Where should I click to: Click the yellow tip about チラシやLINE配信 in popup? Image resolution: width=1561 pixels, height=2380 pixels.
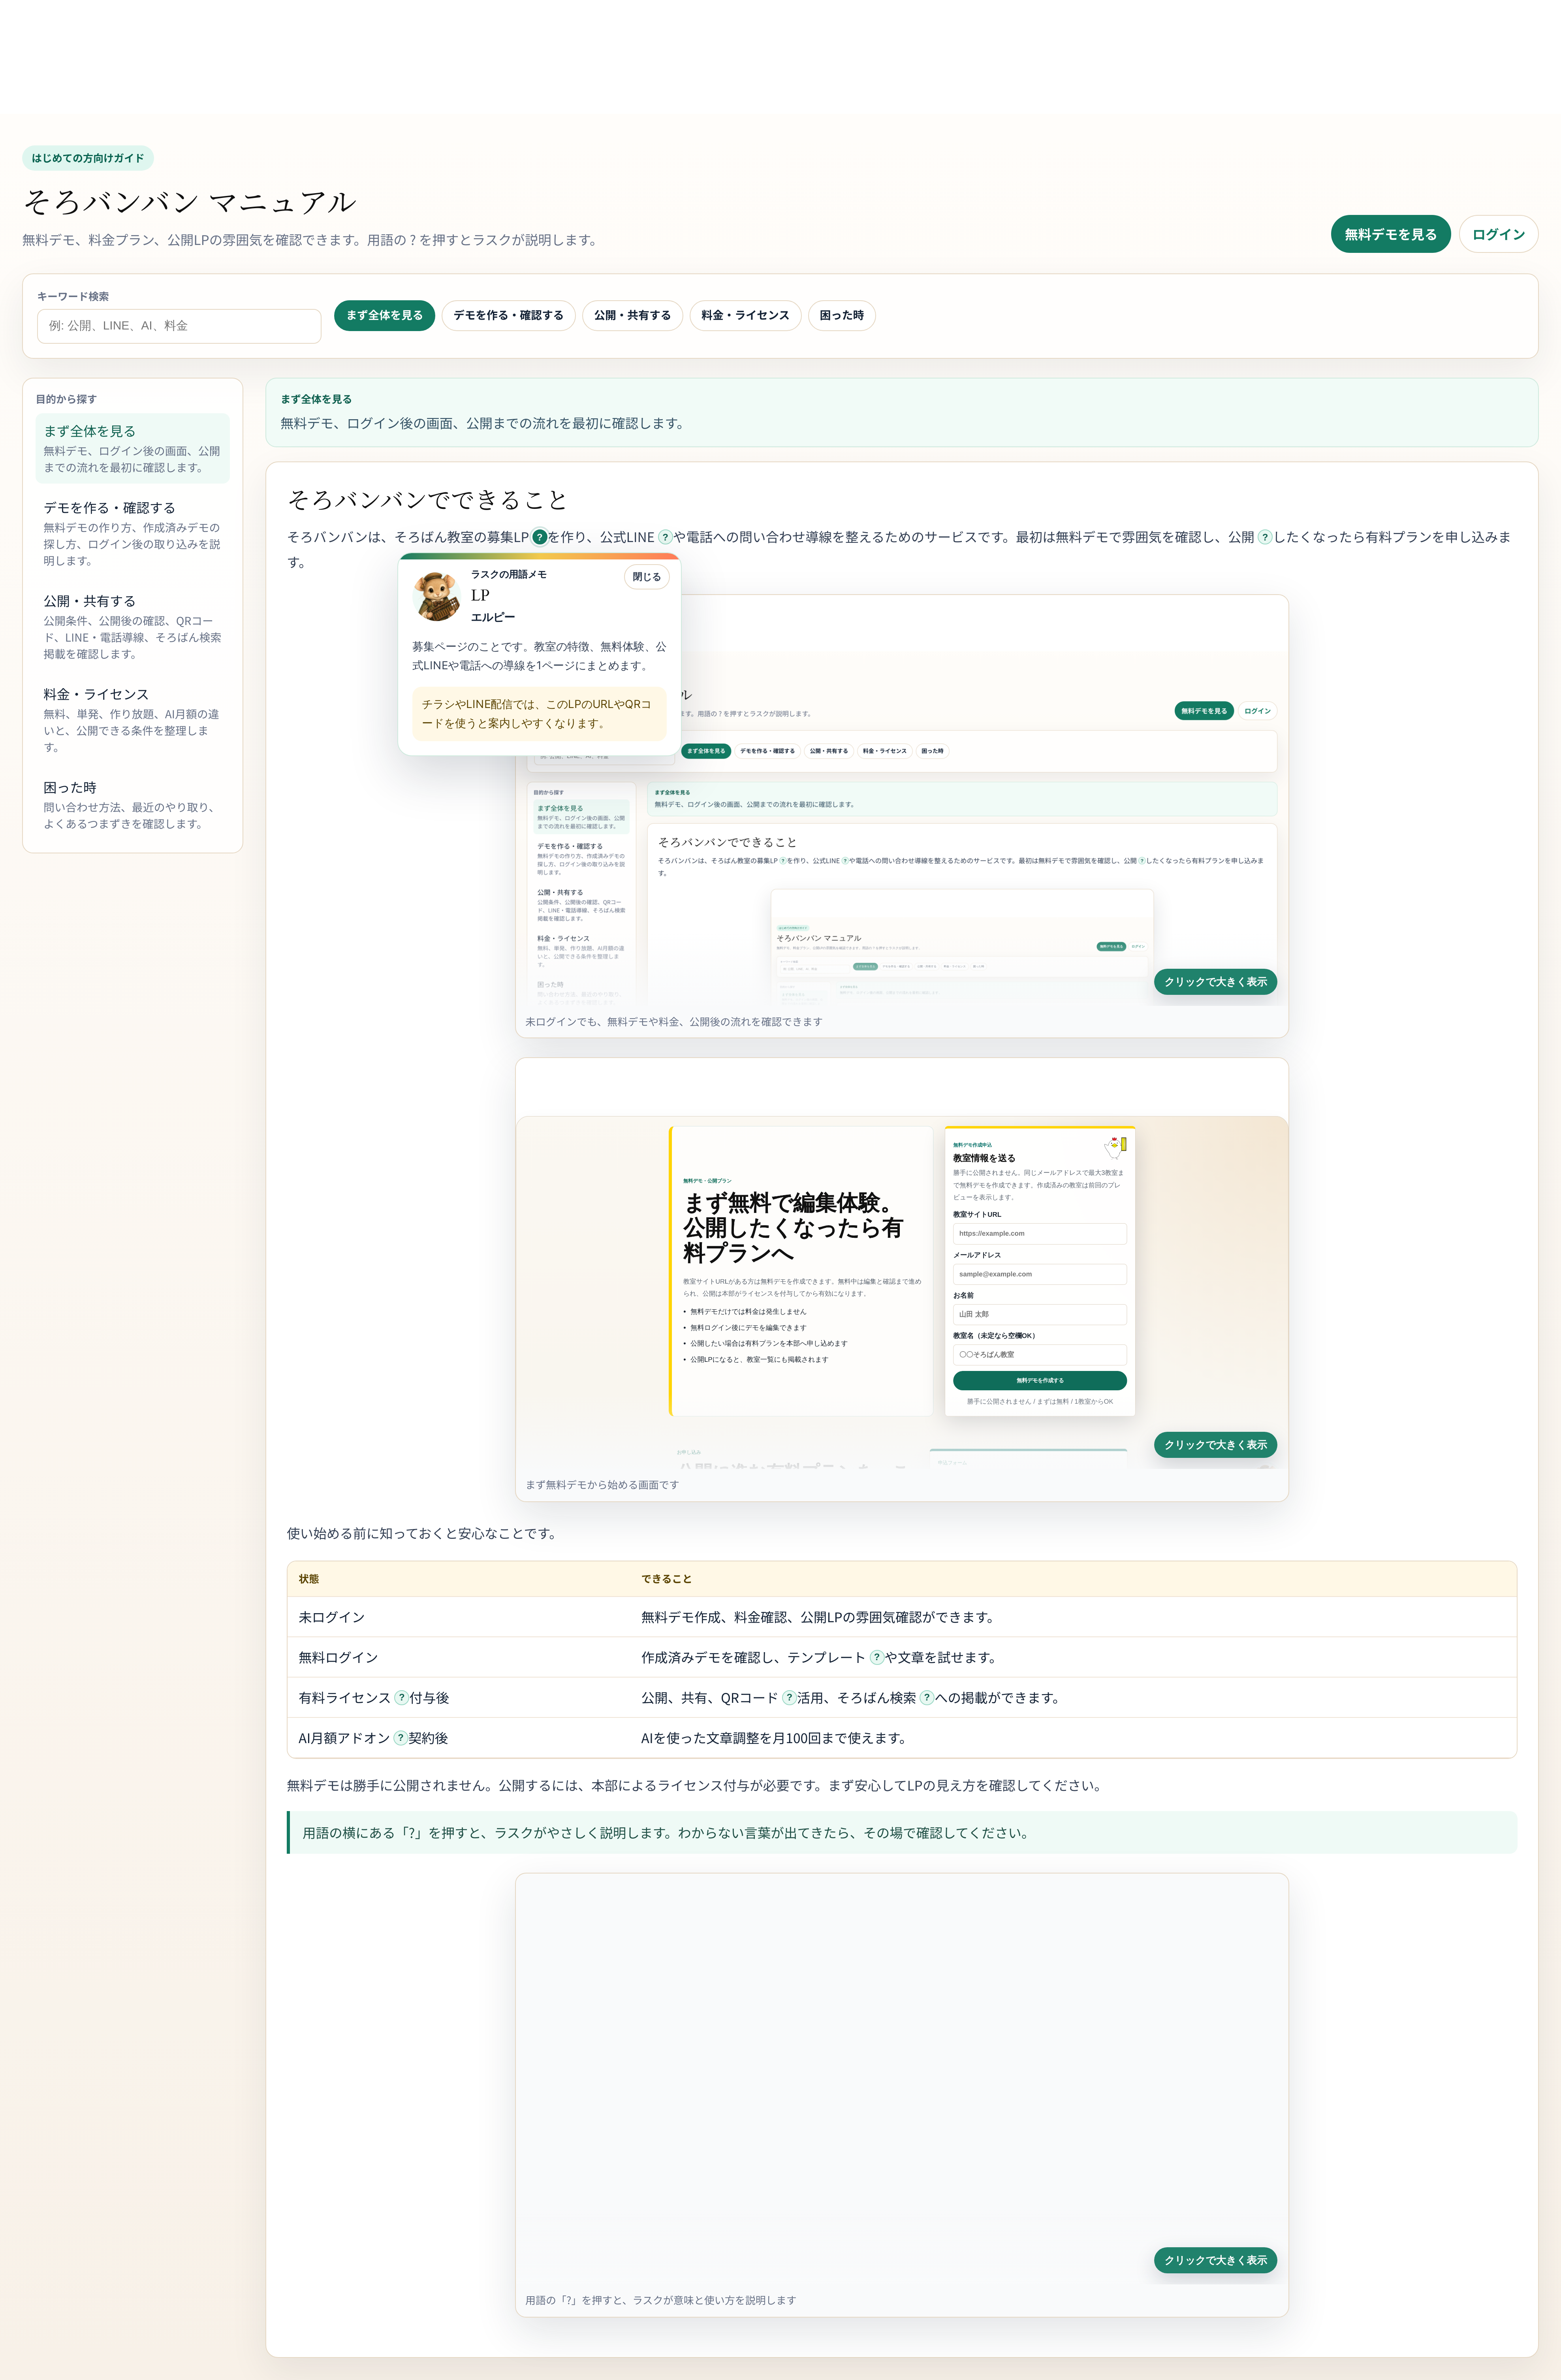[539, 713]
